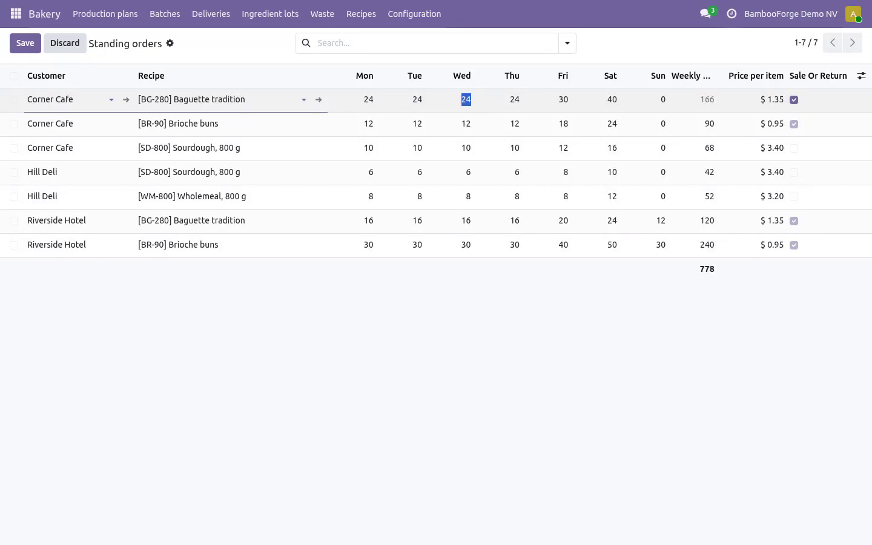Open the Recipes menu
The width and height of the screenshot is (872, 545).
(361, 14)
